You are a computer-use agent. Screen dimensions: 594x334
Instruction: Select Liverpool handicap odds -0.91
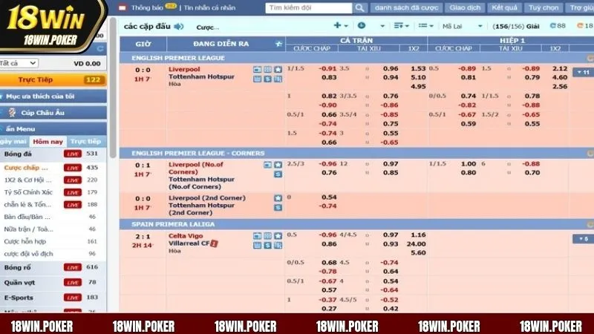click(327, 68)
